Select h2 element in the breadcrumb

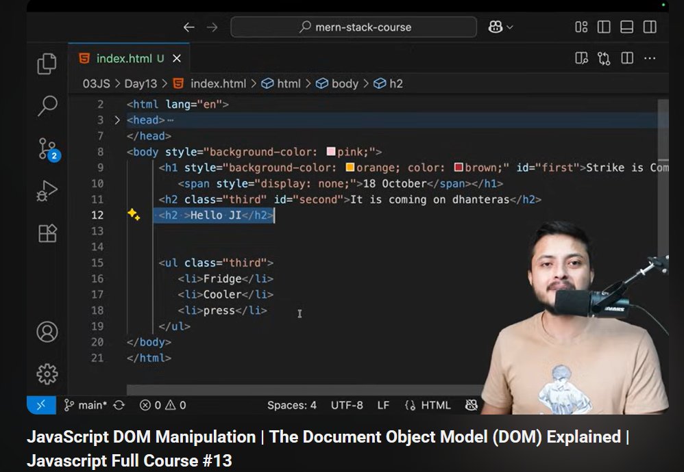tap(388, 83)
